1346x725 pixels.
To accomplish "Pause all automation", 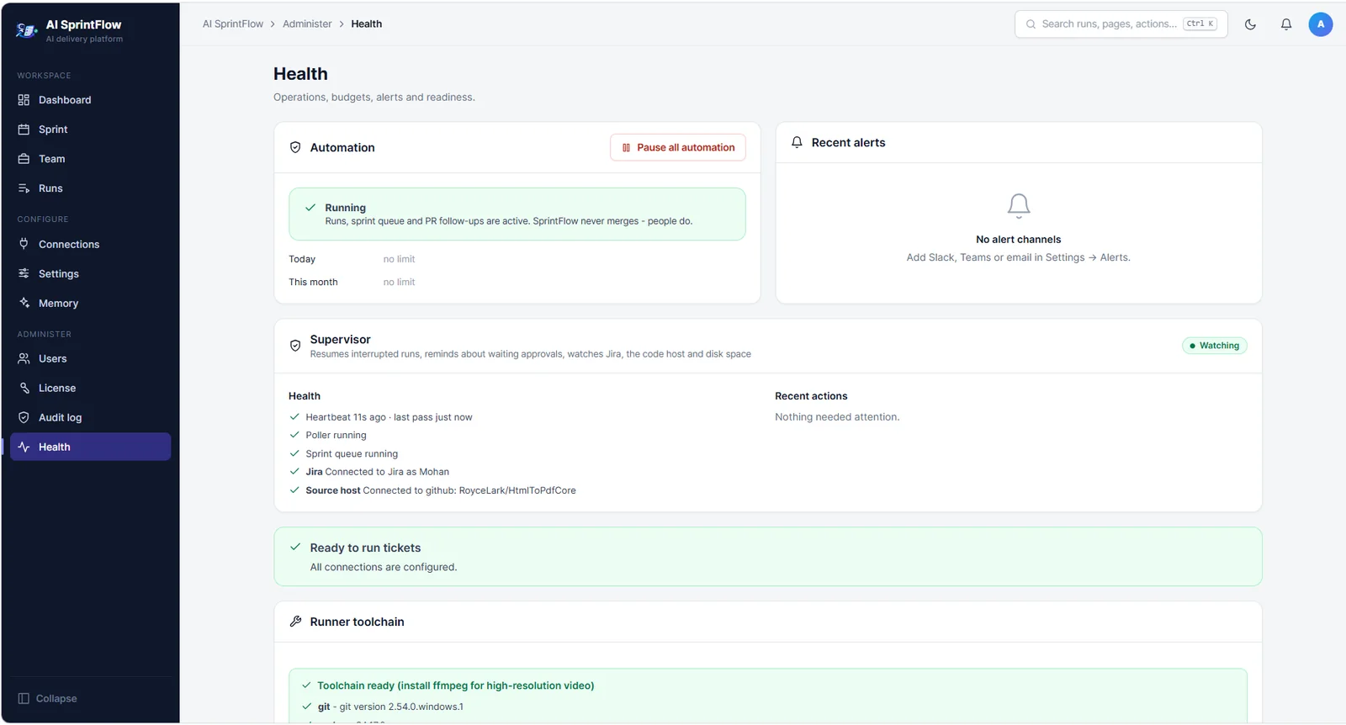I will pyautogui.click(x=678, y=147).
